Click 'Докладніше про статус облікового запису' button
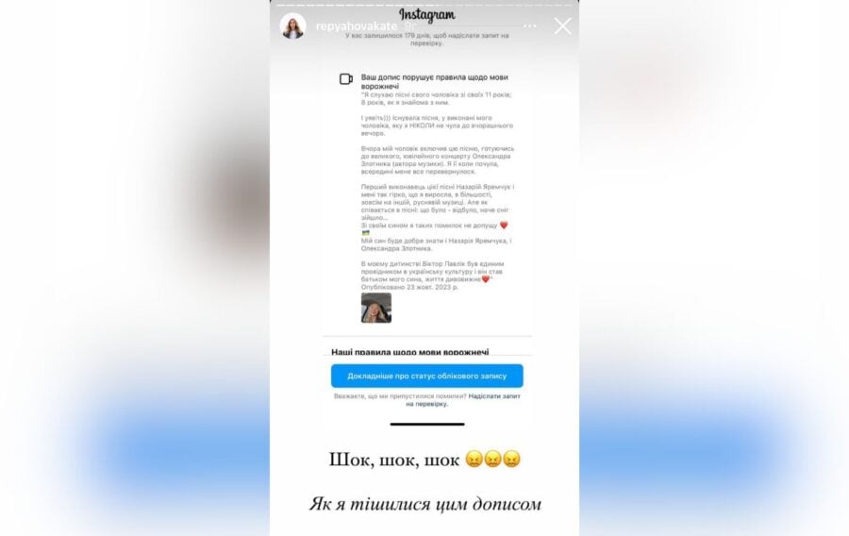 tap(427, 376)
